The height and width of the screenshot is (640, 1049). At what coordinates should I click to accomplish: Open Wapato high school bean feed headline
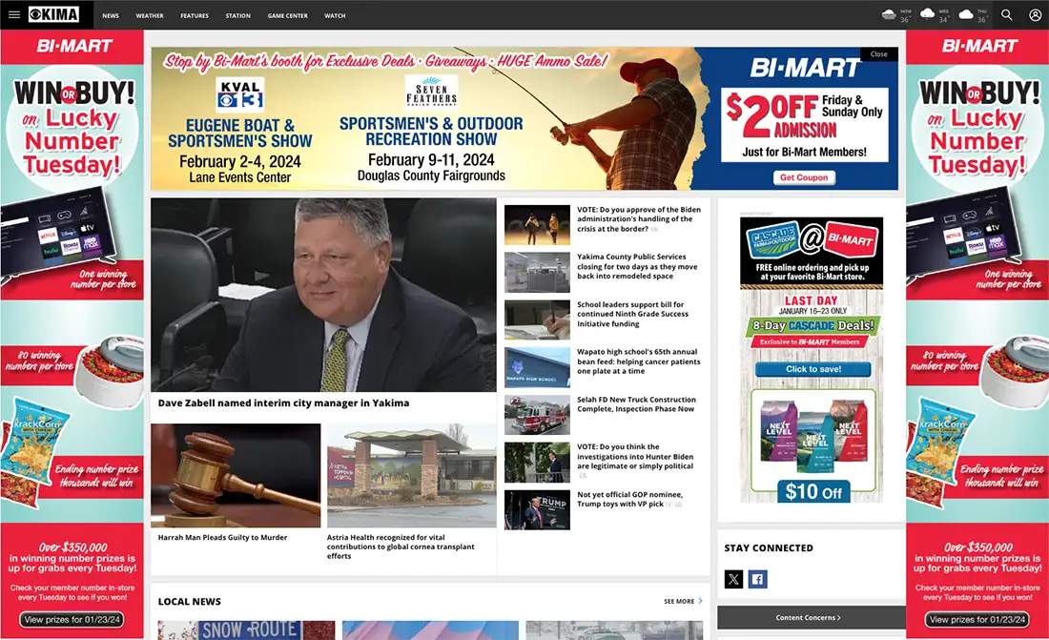coord(639,361)
